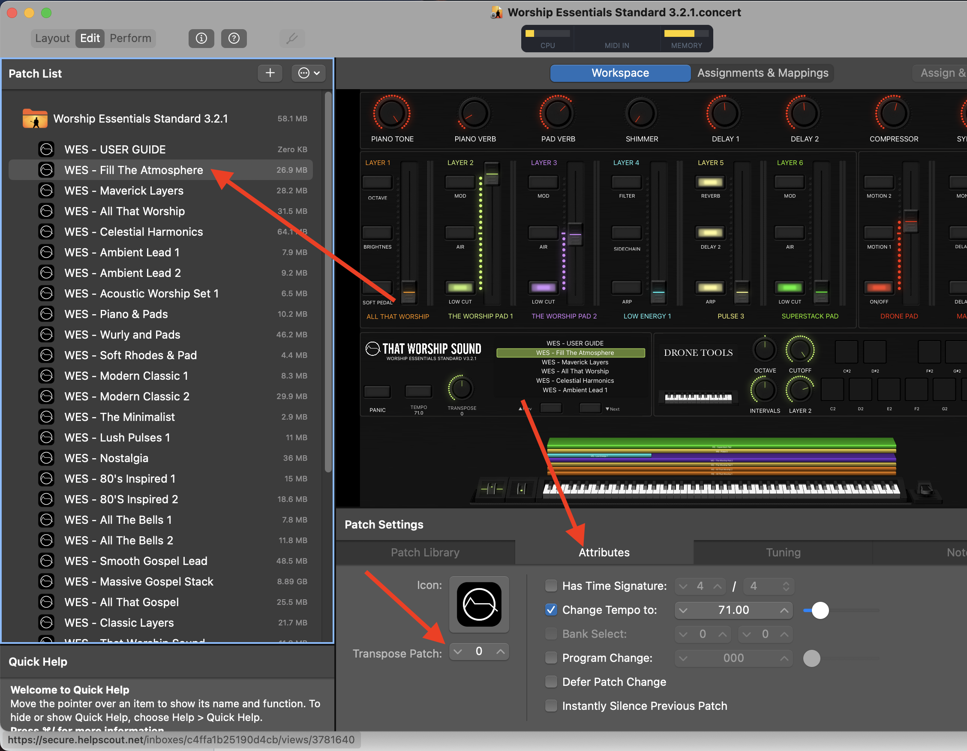Add a new patch with plus button
This screenshot has width=967, height=751.
[x=270, y=73]
